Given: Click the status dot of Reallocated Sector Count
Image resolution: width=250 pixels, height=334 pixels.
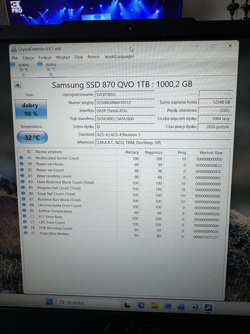Looking at the screenshot, I should (21, 158).
